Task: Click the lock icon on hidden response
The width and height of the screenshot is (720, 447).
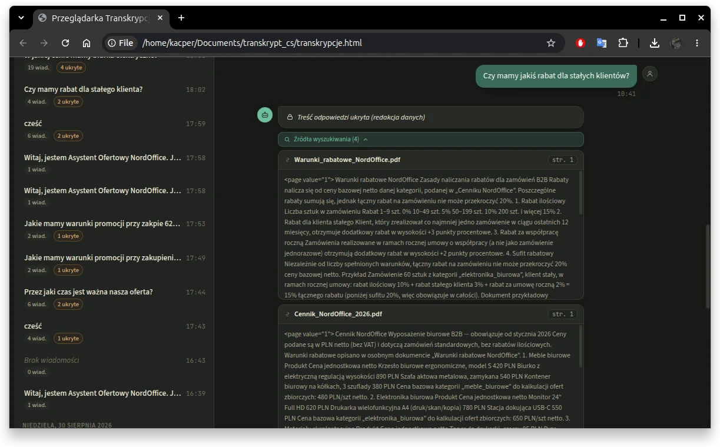Action: click(289, 117)
